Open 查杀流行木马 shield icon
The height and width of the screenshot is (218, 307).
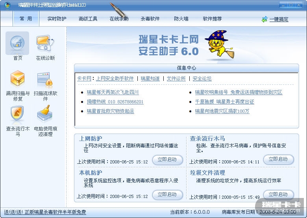coord(17,113)
